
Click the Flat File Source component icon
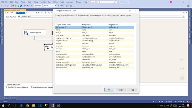click(x=26, y=33)
